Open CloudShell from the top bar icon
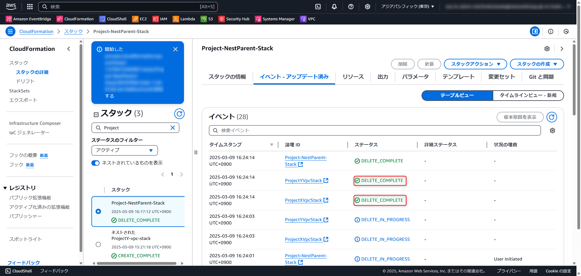This screenshot has height=276, width=581. (x=318, y=7)
